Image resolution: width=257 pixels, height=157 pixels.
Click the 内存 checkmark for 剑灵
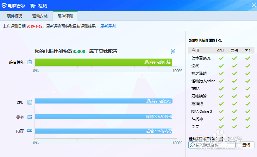(248, 127)
